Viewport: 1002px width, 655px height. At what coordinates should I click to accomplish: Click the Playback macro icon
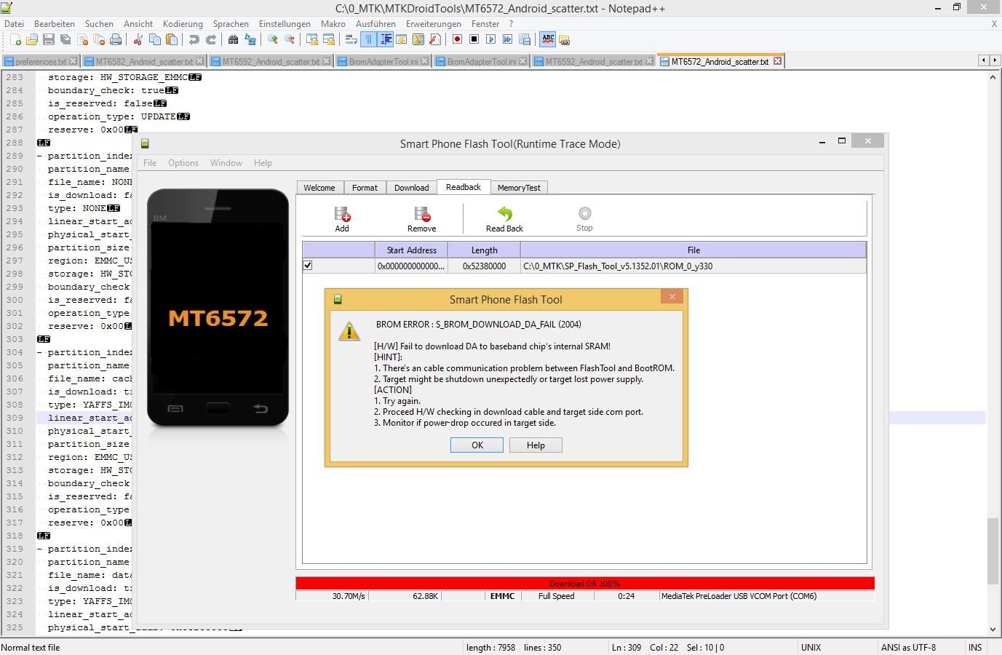[x=490, y=39]
